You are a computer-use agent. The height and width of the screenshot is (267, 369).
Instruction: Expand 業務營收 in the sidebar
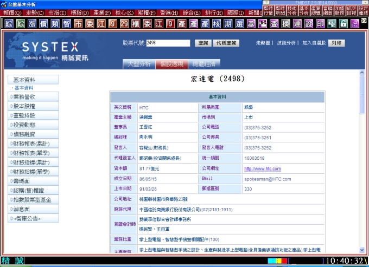pos(33,97)
